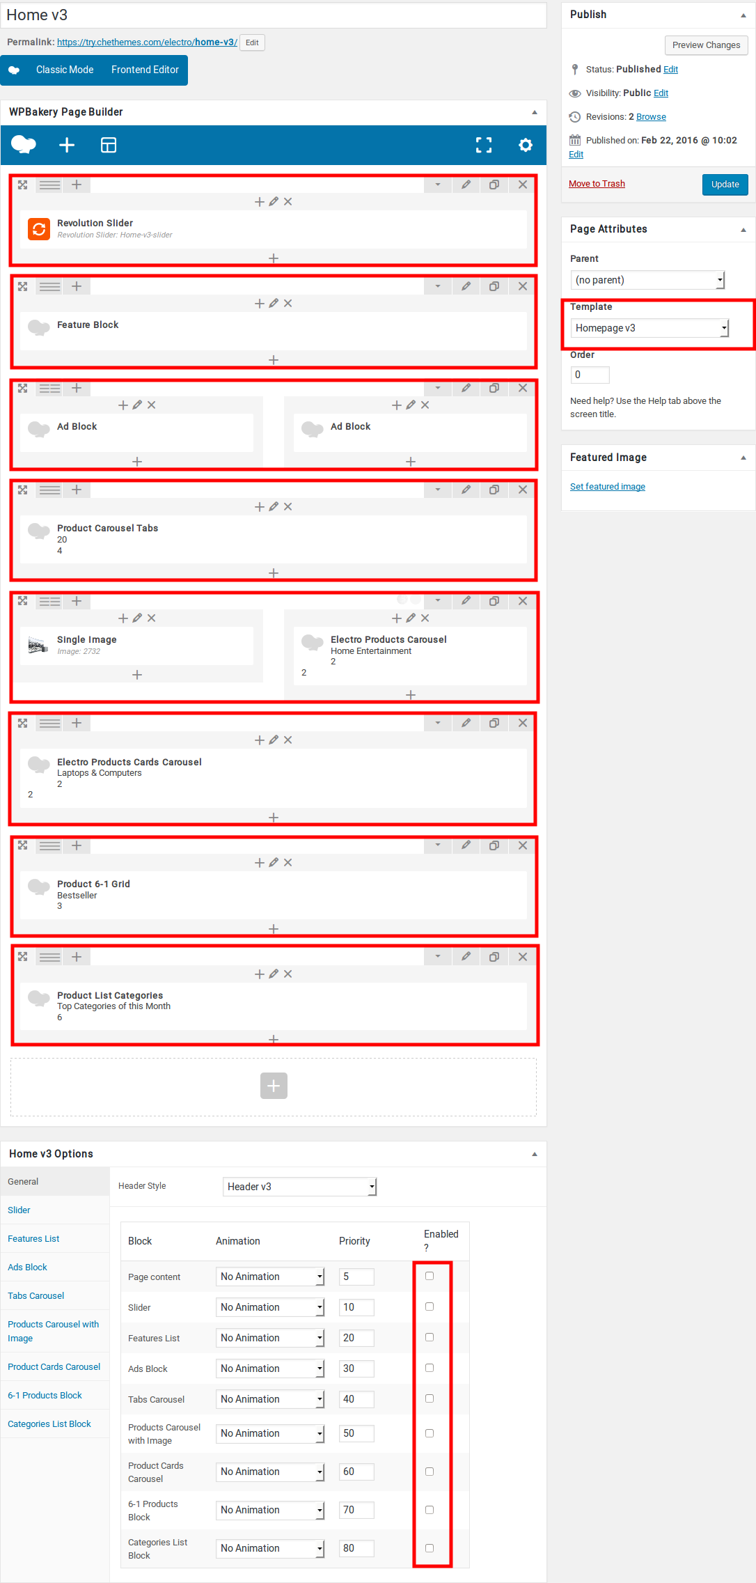
Task: Click the revisions clock icon in Publish box
Action: tap(575, 117)
